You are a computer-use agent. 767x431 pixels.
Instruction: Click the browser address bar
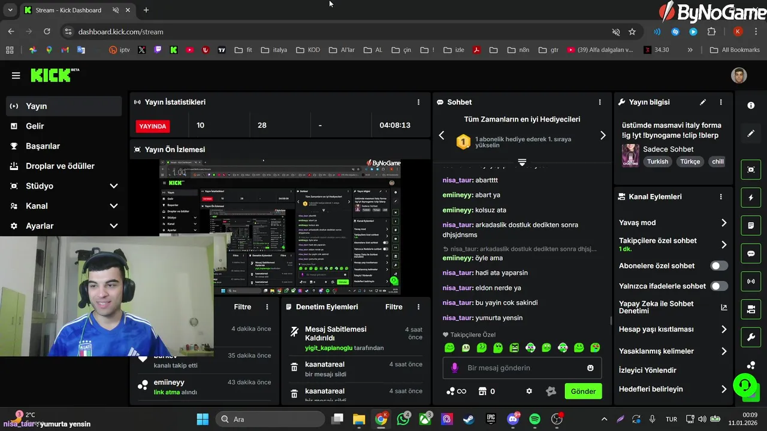336,32
